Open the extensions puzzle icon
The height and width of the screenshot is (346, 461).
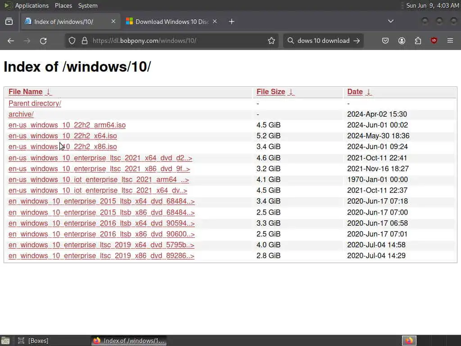[x=418, y=41]
